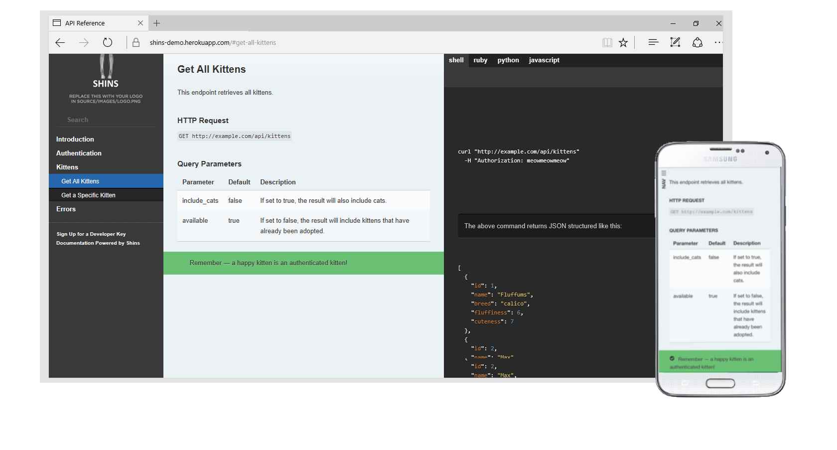This screenshot has width=837, height=450.
Task: Click the site security lock icon
Action: [136, 42]
